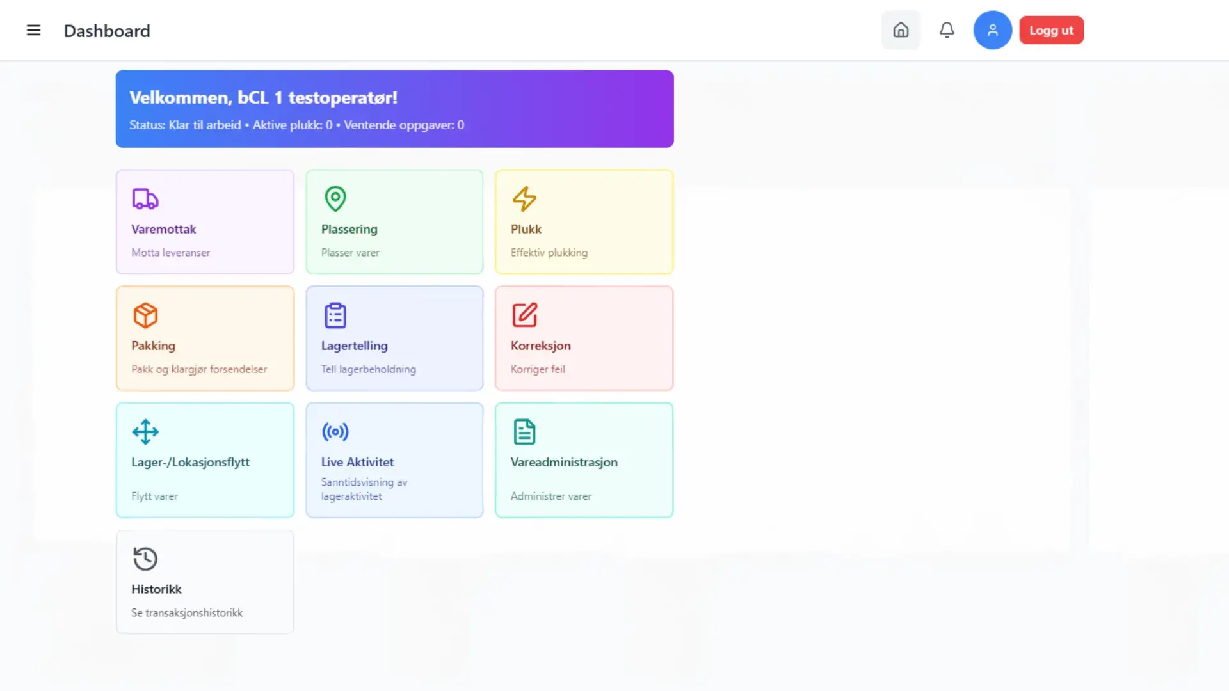Open Historikk via Se transaksjonshistorikk text

[187, 612]
